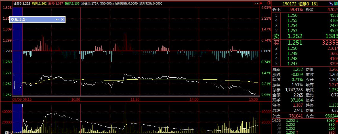Click the 均价 1.262 label in the header
Image resolution: width=338 pixels, height=134 pixels.
[x=39, y=4]
